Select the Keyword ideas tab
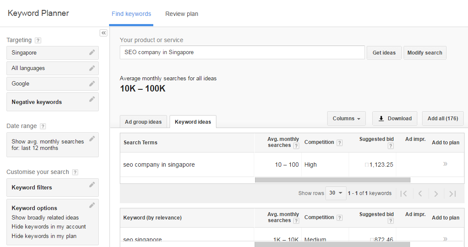This screenshot has width=468, height=247. (193, 122)
